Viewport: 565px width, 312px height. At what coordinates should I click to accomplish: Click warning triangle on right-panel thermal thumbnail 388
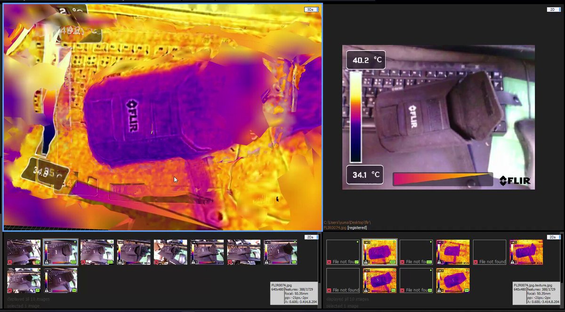[x=366, y=262]
